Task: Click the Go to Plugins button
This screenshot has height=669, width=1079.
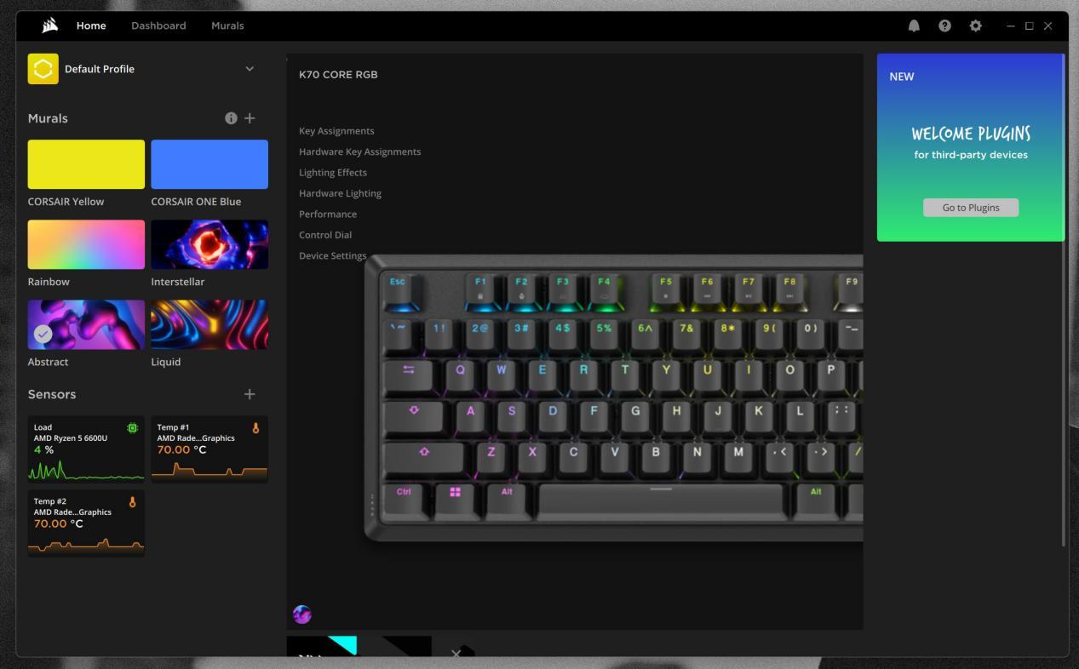Action: pos(971,208)
